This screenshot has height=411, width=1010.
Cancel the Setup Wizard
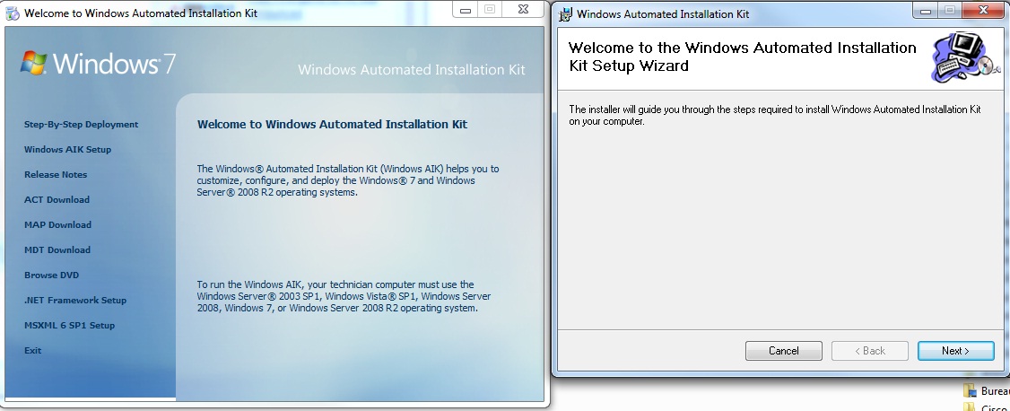[x=783, y=351]
